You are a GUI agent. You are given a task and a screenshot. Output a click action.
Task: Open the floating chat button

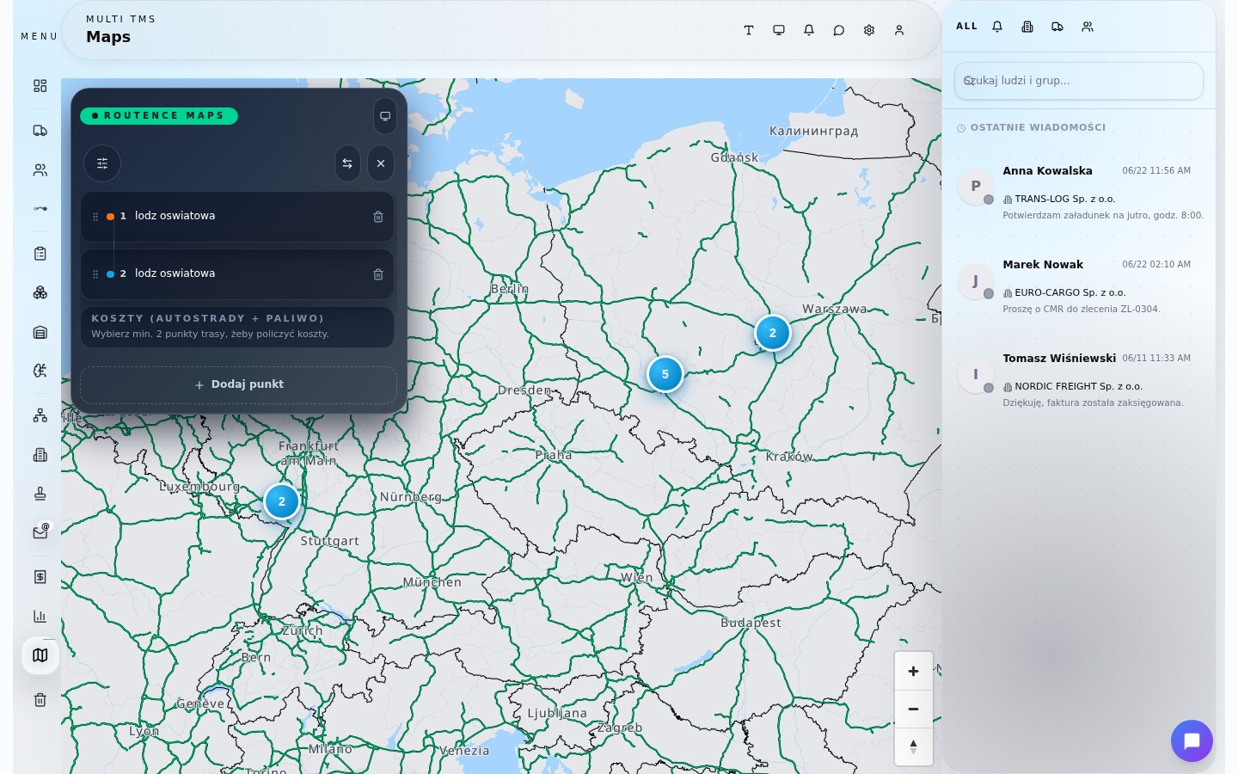point(1192,740)
